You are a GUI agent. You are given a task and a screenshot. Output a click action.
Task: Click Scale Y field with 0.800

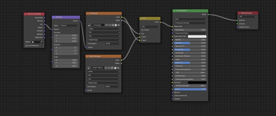pyautogui.click(x=66, y=63)
